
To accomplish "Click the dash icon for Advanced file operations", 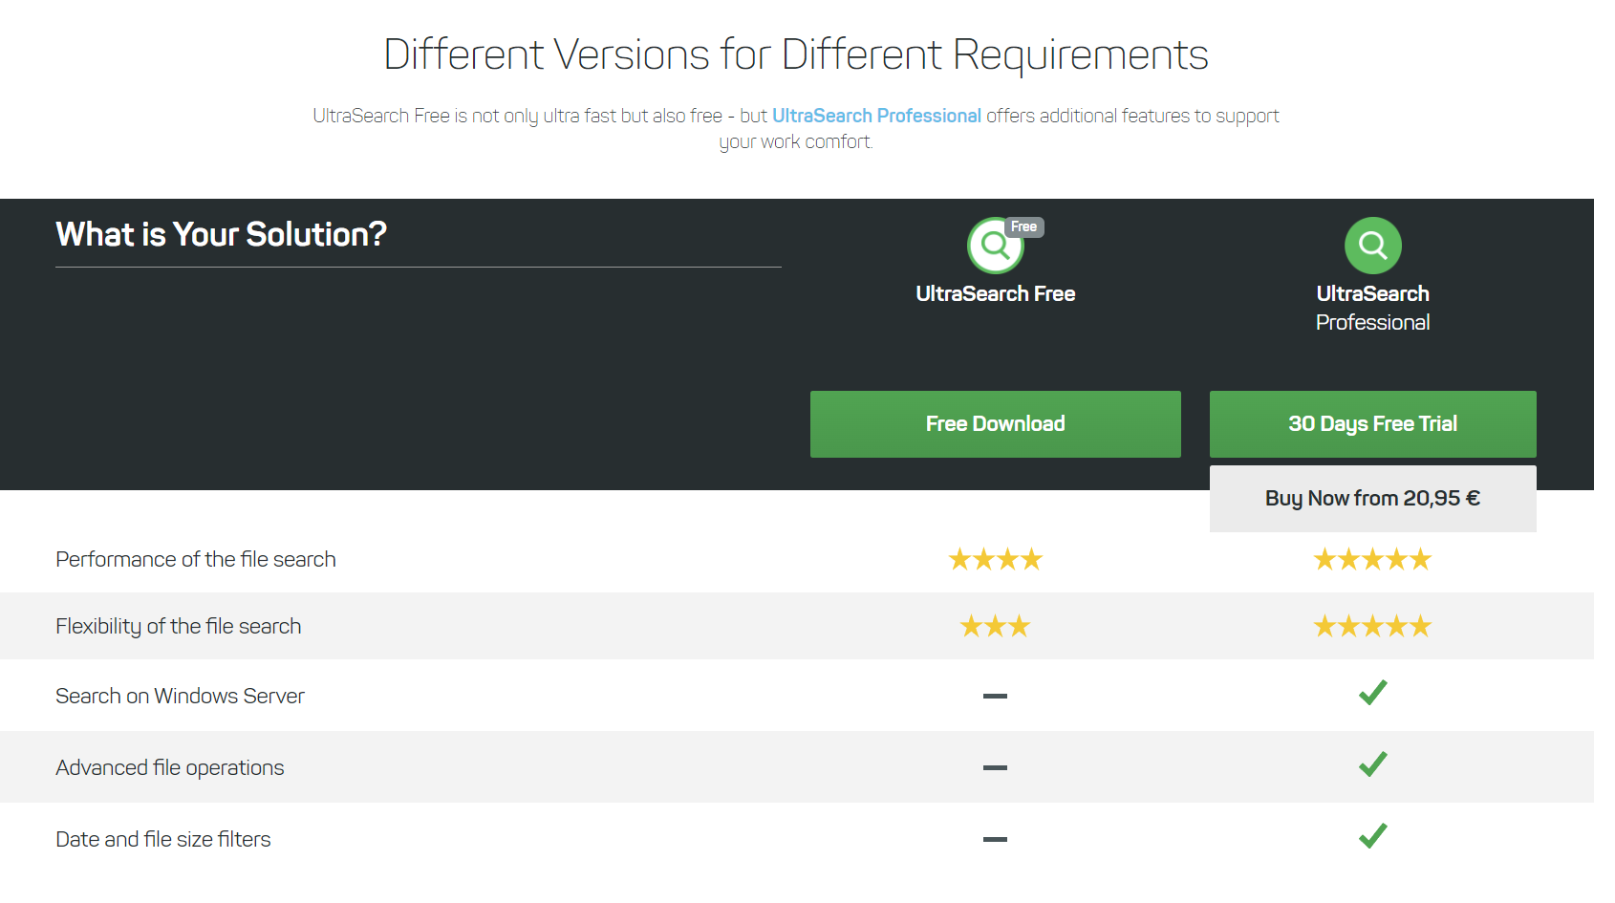I will (995, 767).
